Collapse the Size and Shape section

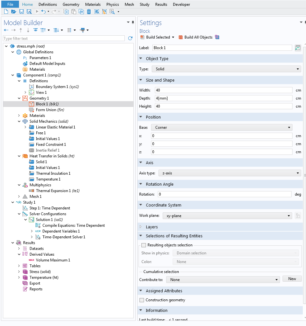[x=141, y=80]
